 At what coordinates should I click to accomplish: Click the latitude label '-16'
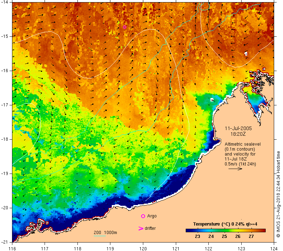[5, 70]
